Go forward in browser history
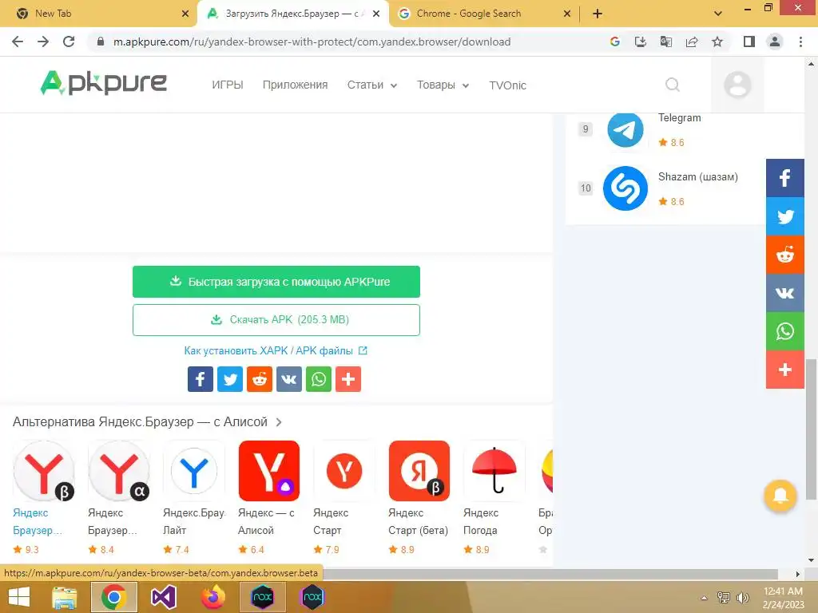The height and width of the screenshot is (613, 818). click(43, 42)
